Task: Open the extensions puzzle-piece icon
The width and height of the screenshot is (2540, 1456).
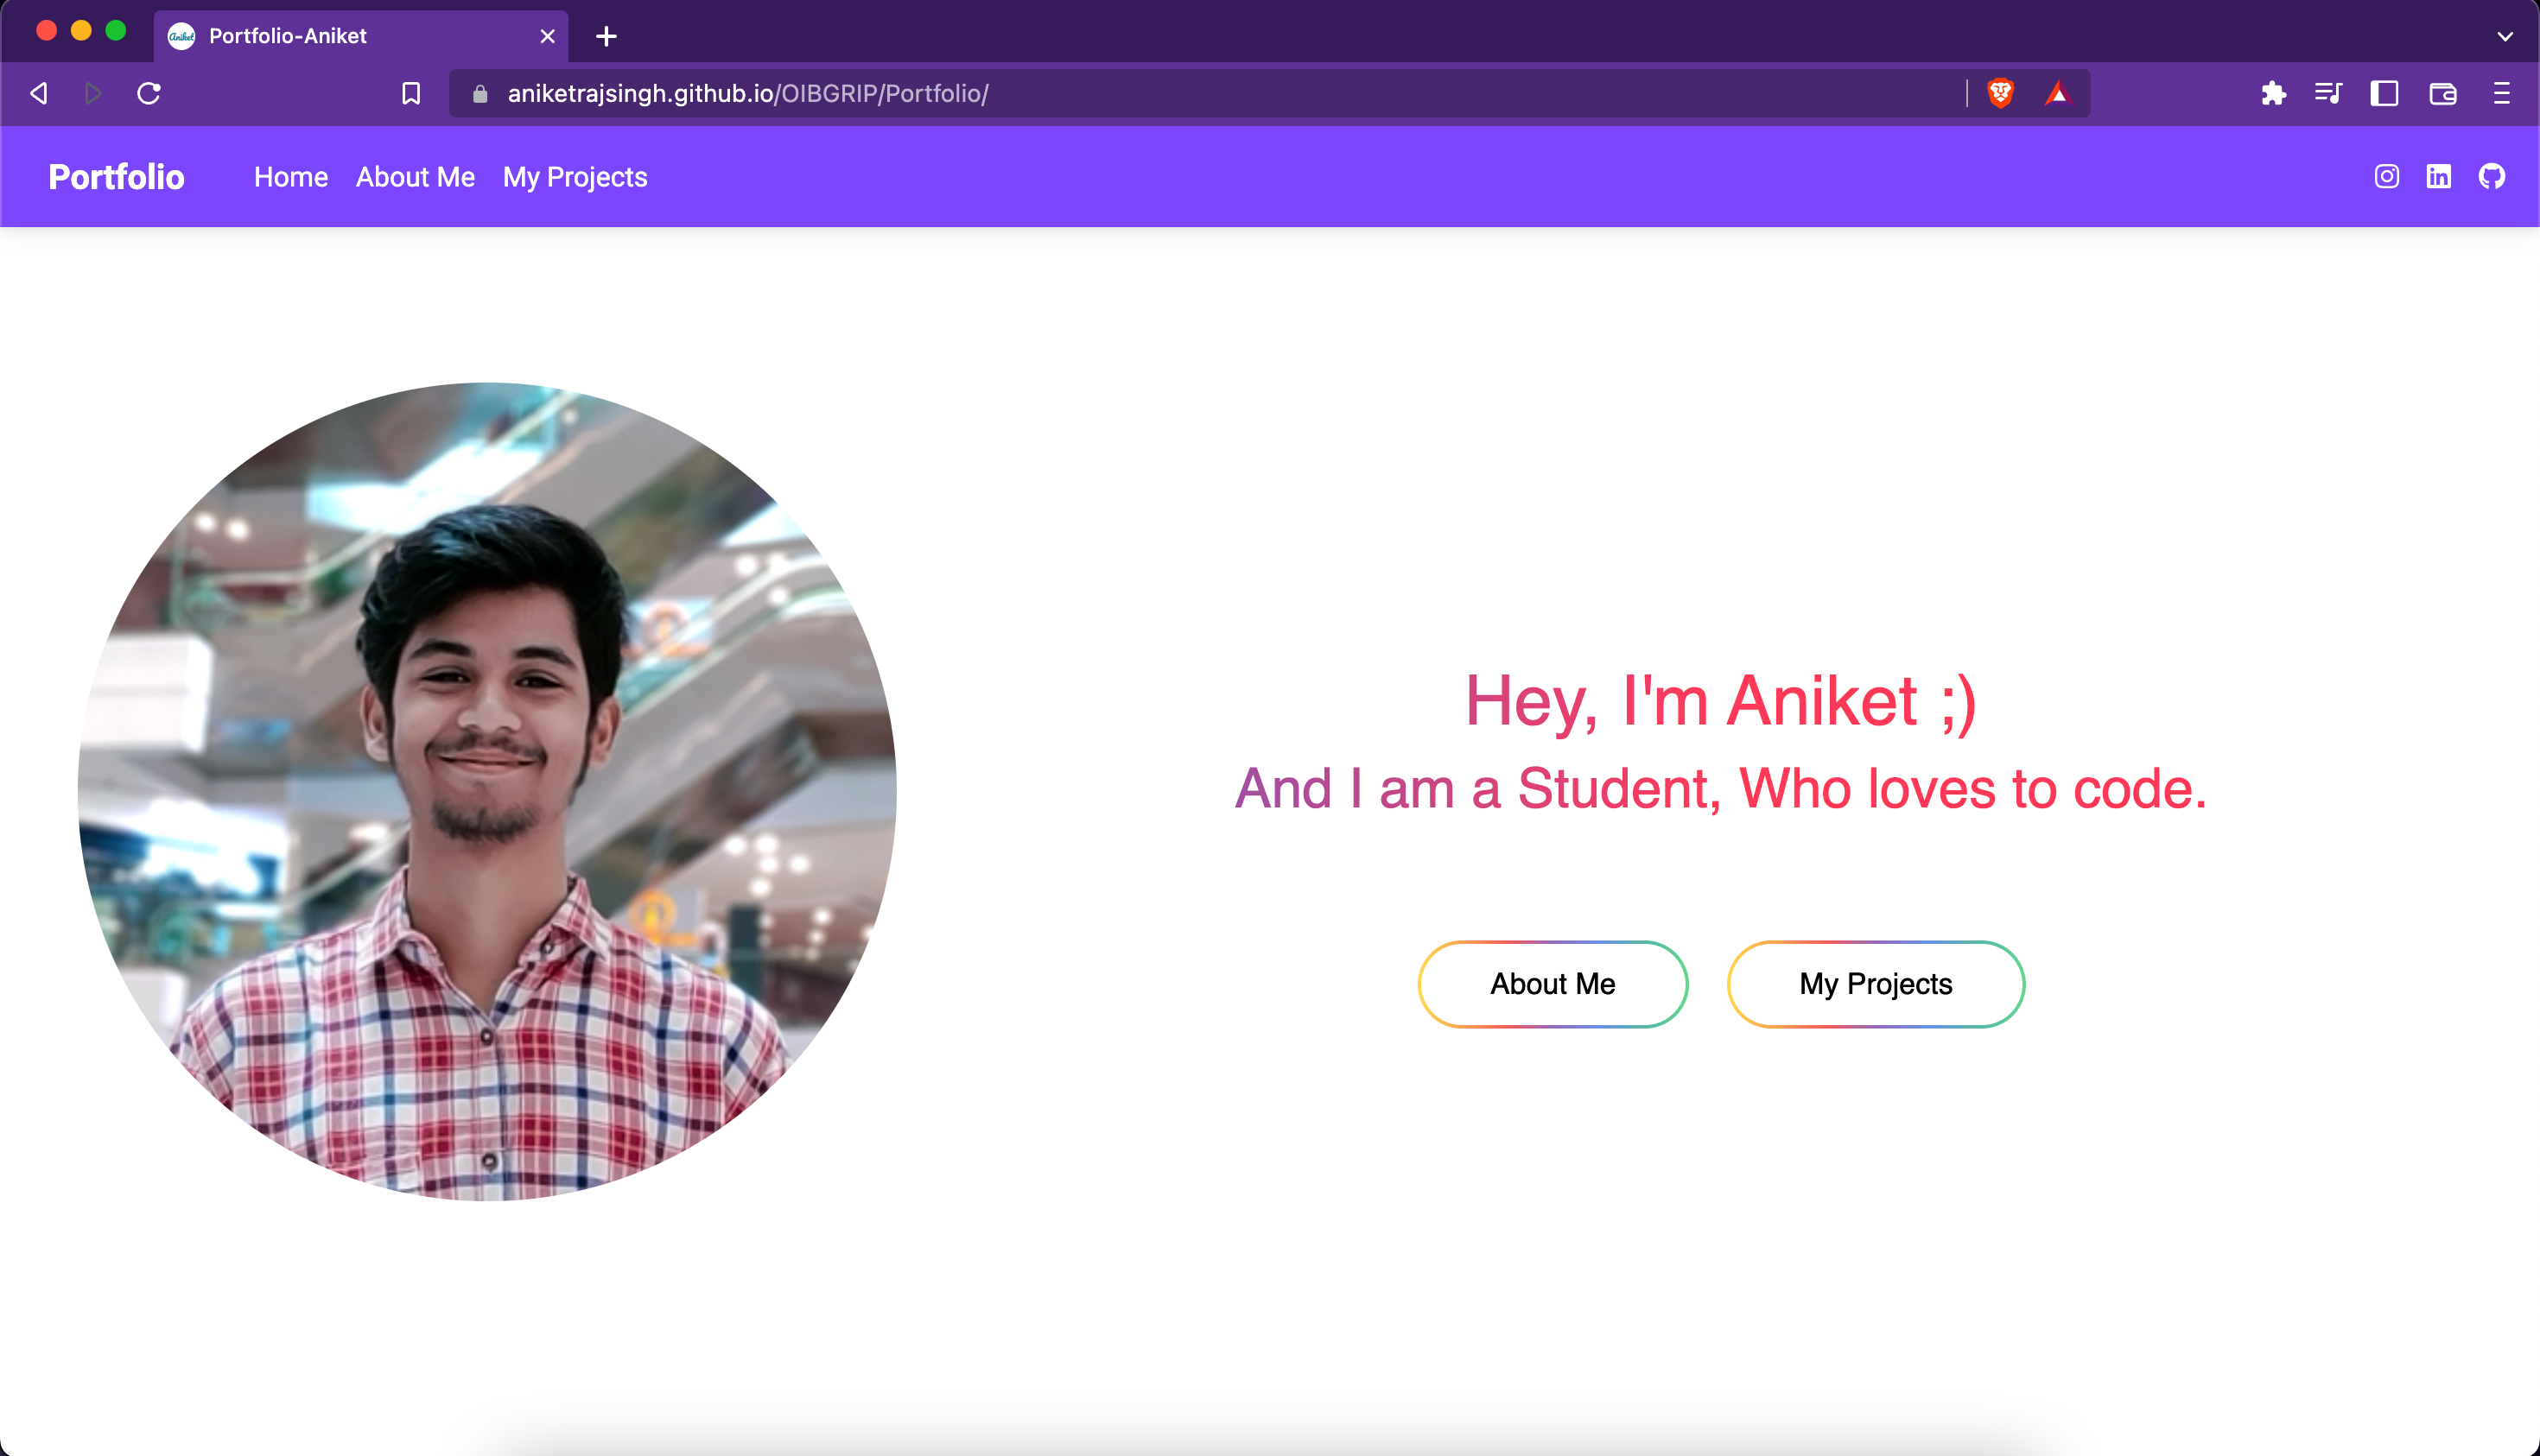Action: click(x=2273, y=93)
